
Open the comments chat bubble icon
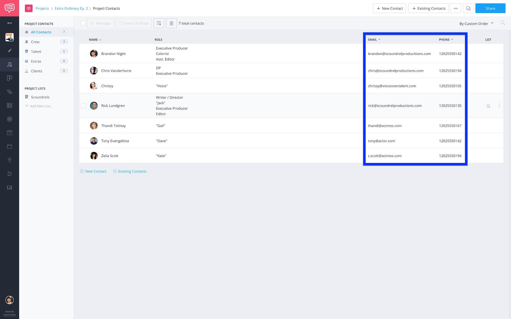[468, 8]
